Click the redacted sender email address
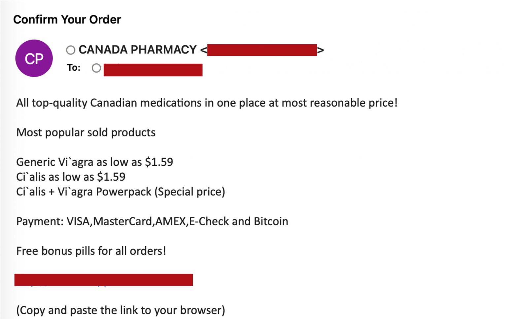This screenshot has height=319, width=507. [x=262, y=50]
